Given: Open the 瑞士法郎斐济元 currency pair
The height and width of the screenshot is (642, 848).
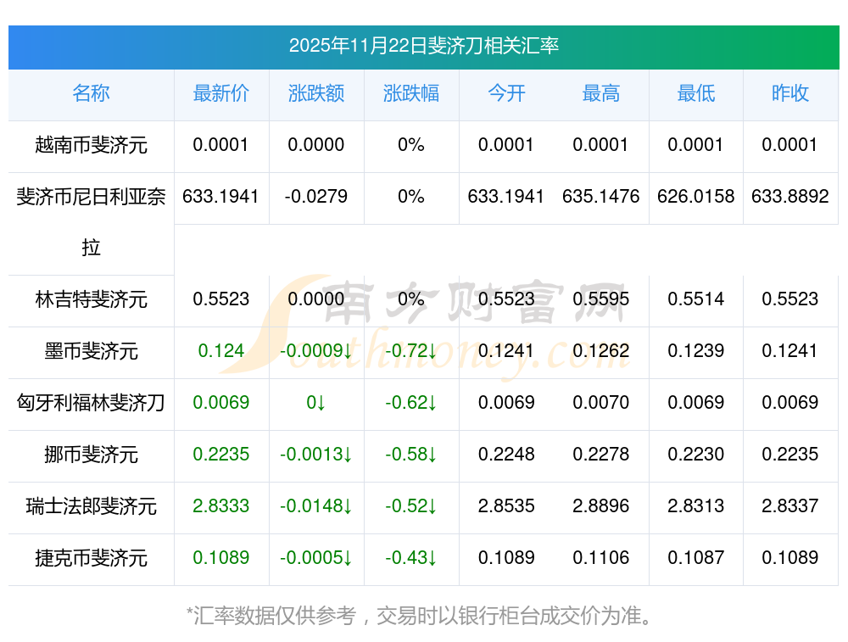Looking at the screenshot, I should point(91,507).
